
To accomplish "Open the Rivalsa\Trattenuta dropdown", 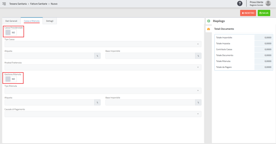I will pos(103,67).
